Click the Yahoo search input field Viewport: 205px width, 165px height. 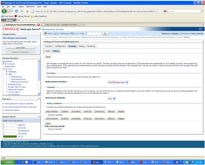coord(184,11)
